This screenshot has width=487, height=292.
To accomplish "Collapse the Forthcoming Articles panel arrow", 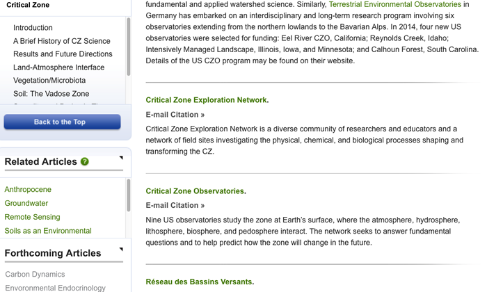I will (121, 249).
